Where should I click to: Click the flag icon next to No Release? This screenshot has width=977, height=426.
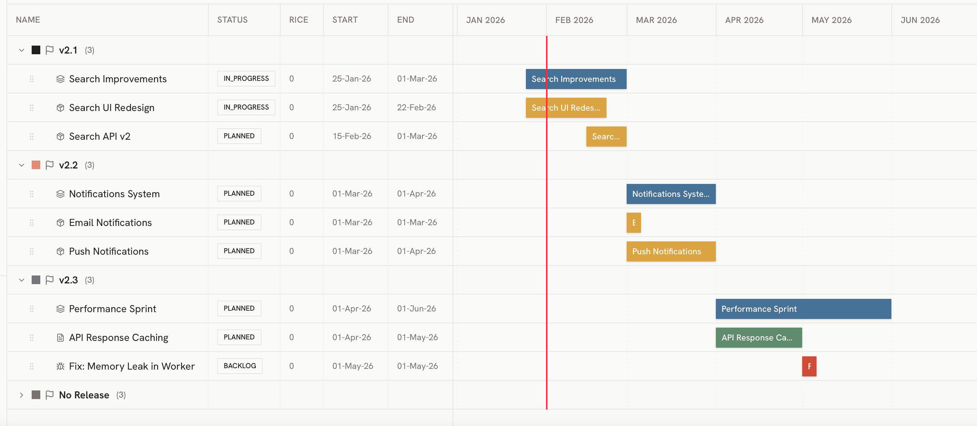point(49,394)
